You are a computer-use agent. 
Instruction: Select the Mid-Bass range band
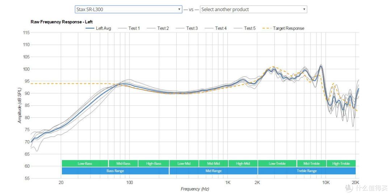(x=123, y=163)
